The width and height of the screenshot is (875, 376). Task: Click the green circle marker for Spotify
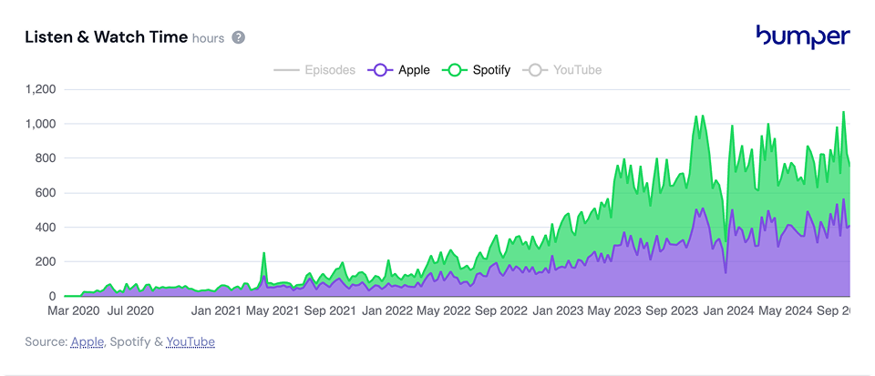tap(455, 70)
